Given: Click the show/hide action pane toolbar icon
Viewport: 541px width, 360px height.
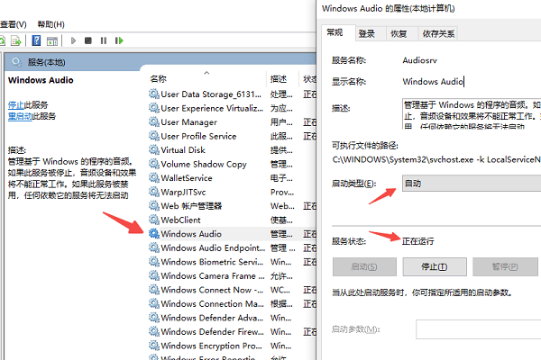Looking at the screenshot, I should (x=53, y=40).
